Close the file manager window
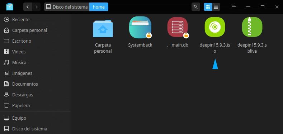 click(x=277, y=7)
